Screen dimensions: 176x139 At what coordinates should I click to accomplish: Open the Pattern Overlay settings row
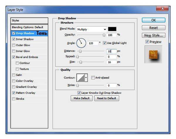coord(29,93)
